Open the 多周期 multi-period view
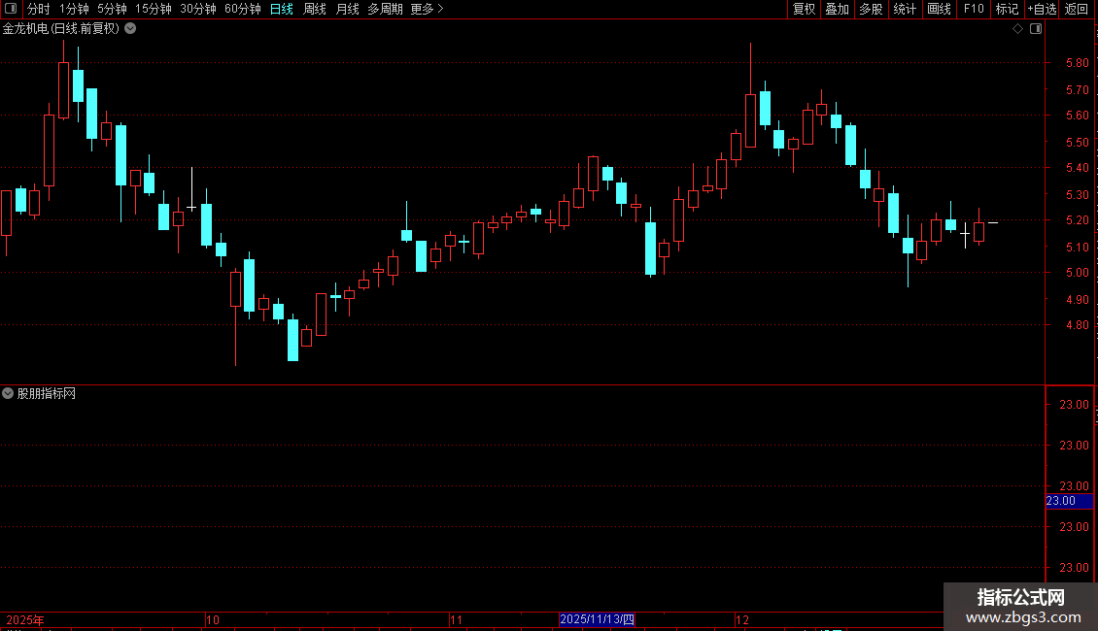Screen dimensions: 1098x631 pyautogui.click(x=385, y=9)
